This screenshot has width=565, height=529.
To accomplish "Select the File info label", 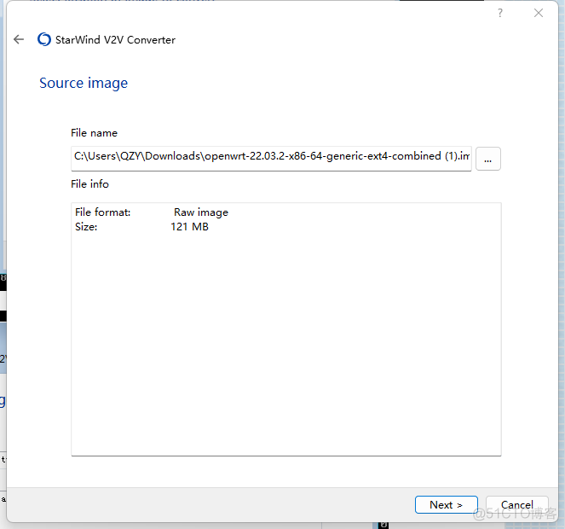I will (x=89, y=184).
